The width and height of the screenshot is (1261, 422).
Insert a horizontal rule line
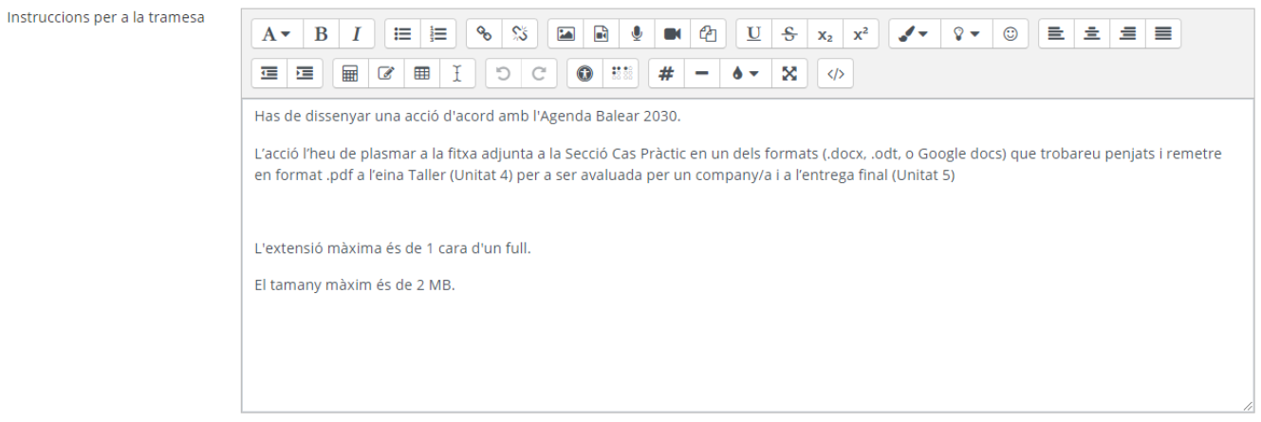pyautogui.click(x=702, y=72)
